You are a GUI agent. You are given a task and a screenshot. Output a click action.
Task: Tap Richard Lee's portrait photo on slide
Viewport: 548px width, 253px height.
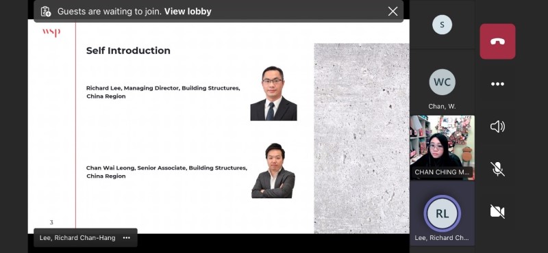click(x=273, y=94)
